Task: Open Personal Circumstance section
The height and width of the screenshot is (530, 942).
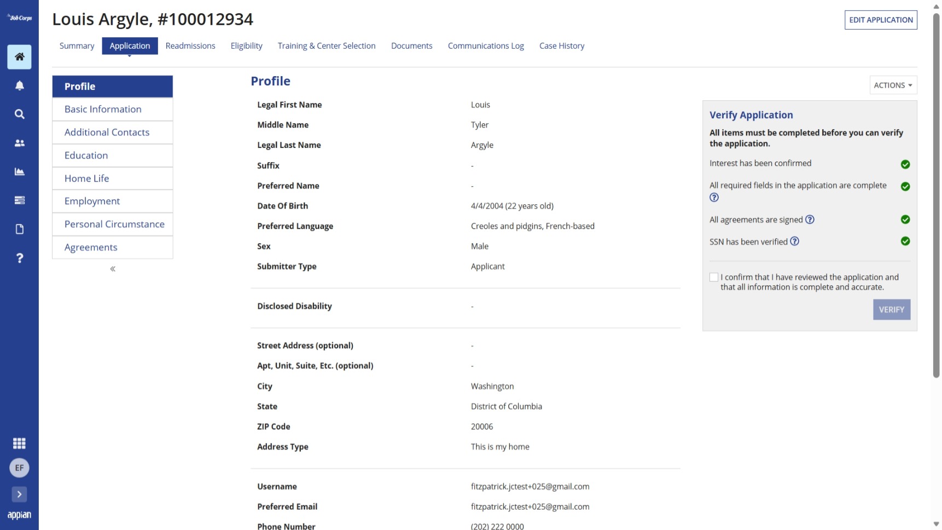Action: (x=113, y=224)
